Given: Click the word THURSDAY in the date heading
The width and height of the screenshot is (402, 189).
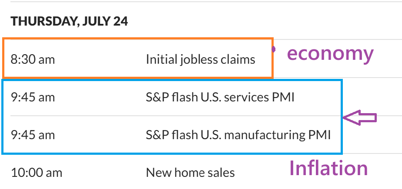Looking at the screenshot, I should point(42,21).
